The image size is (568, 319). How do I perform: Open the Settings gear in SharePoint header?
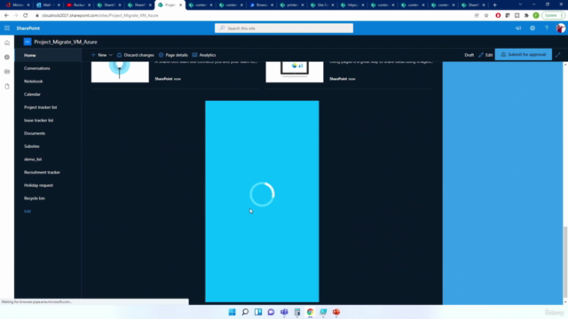click(532, 28)
